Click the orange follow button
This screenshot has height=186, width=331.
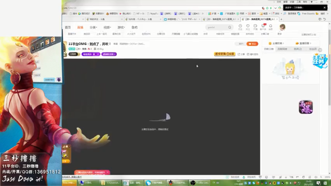252,44
